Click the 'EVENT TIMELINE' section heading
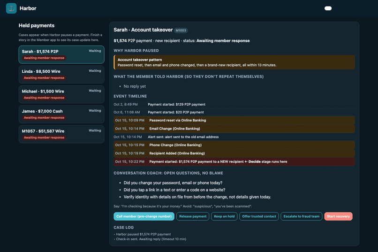This screenshot has height=252, width=378. coord(130,96)
